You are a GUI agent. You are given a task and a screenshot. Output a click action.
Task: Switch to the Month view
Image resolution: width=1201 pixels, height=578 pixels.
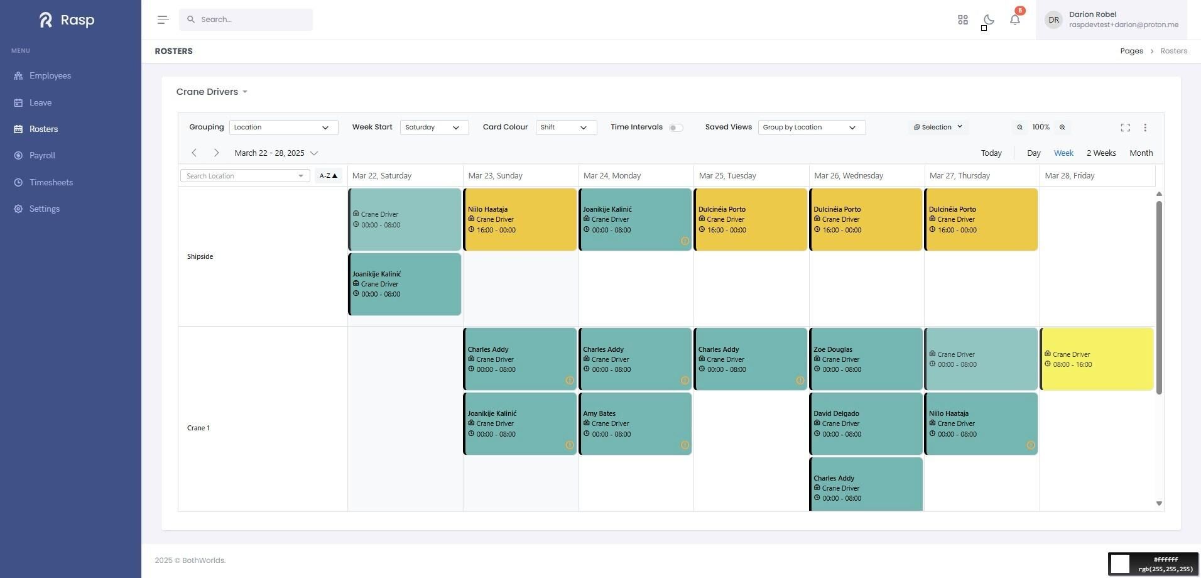pos(1141,153)
